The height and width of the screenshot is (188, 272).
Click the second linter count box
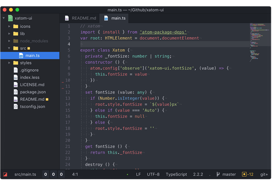(x=53, y=174)
